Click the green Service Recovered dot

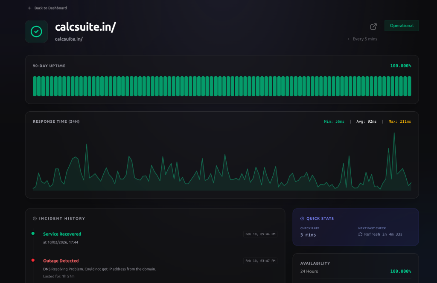[33, 234]
